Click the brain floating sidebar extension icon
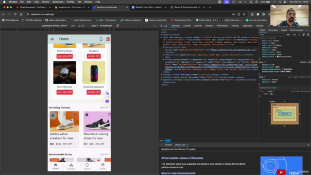The image size is (311, 175). point(107,101)
